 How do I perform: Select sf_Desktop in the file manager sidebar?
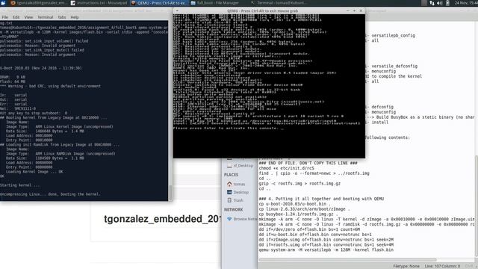point(243,166)
